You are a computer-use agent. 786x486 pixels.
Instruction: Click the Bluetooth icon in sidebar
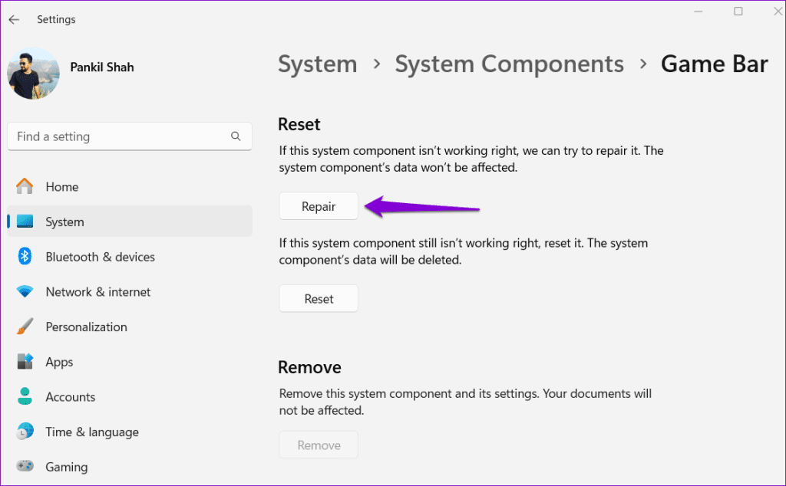tap(25, 257)
